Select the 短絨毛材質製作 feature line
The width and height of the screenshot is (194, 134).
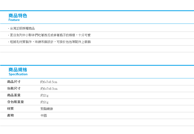(x=49, y=42)
